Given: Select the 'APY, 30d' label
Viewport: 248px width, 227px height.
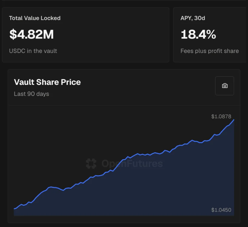Looking at the screenshot, I should click(x=193, y=18).
